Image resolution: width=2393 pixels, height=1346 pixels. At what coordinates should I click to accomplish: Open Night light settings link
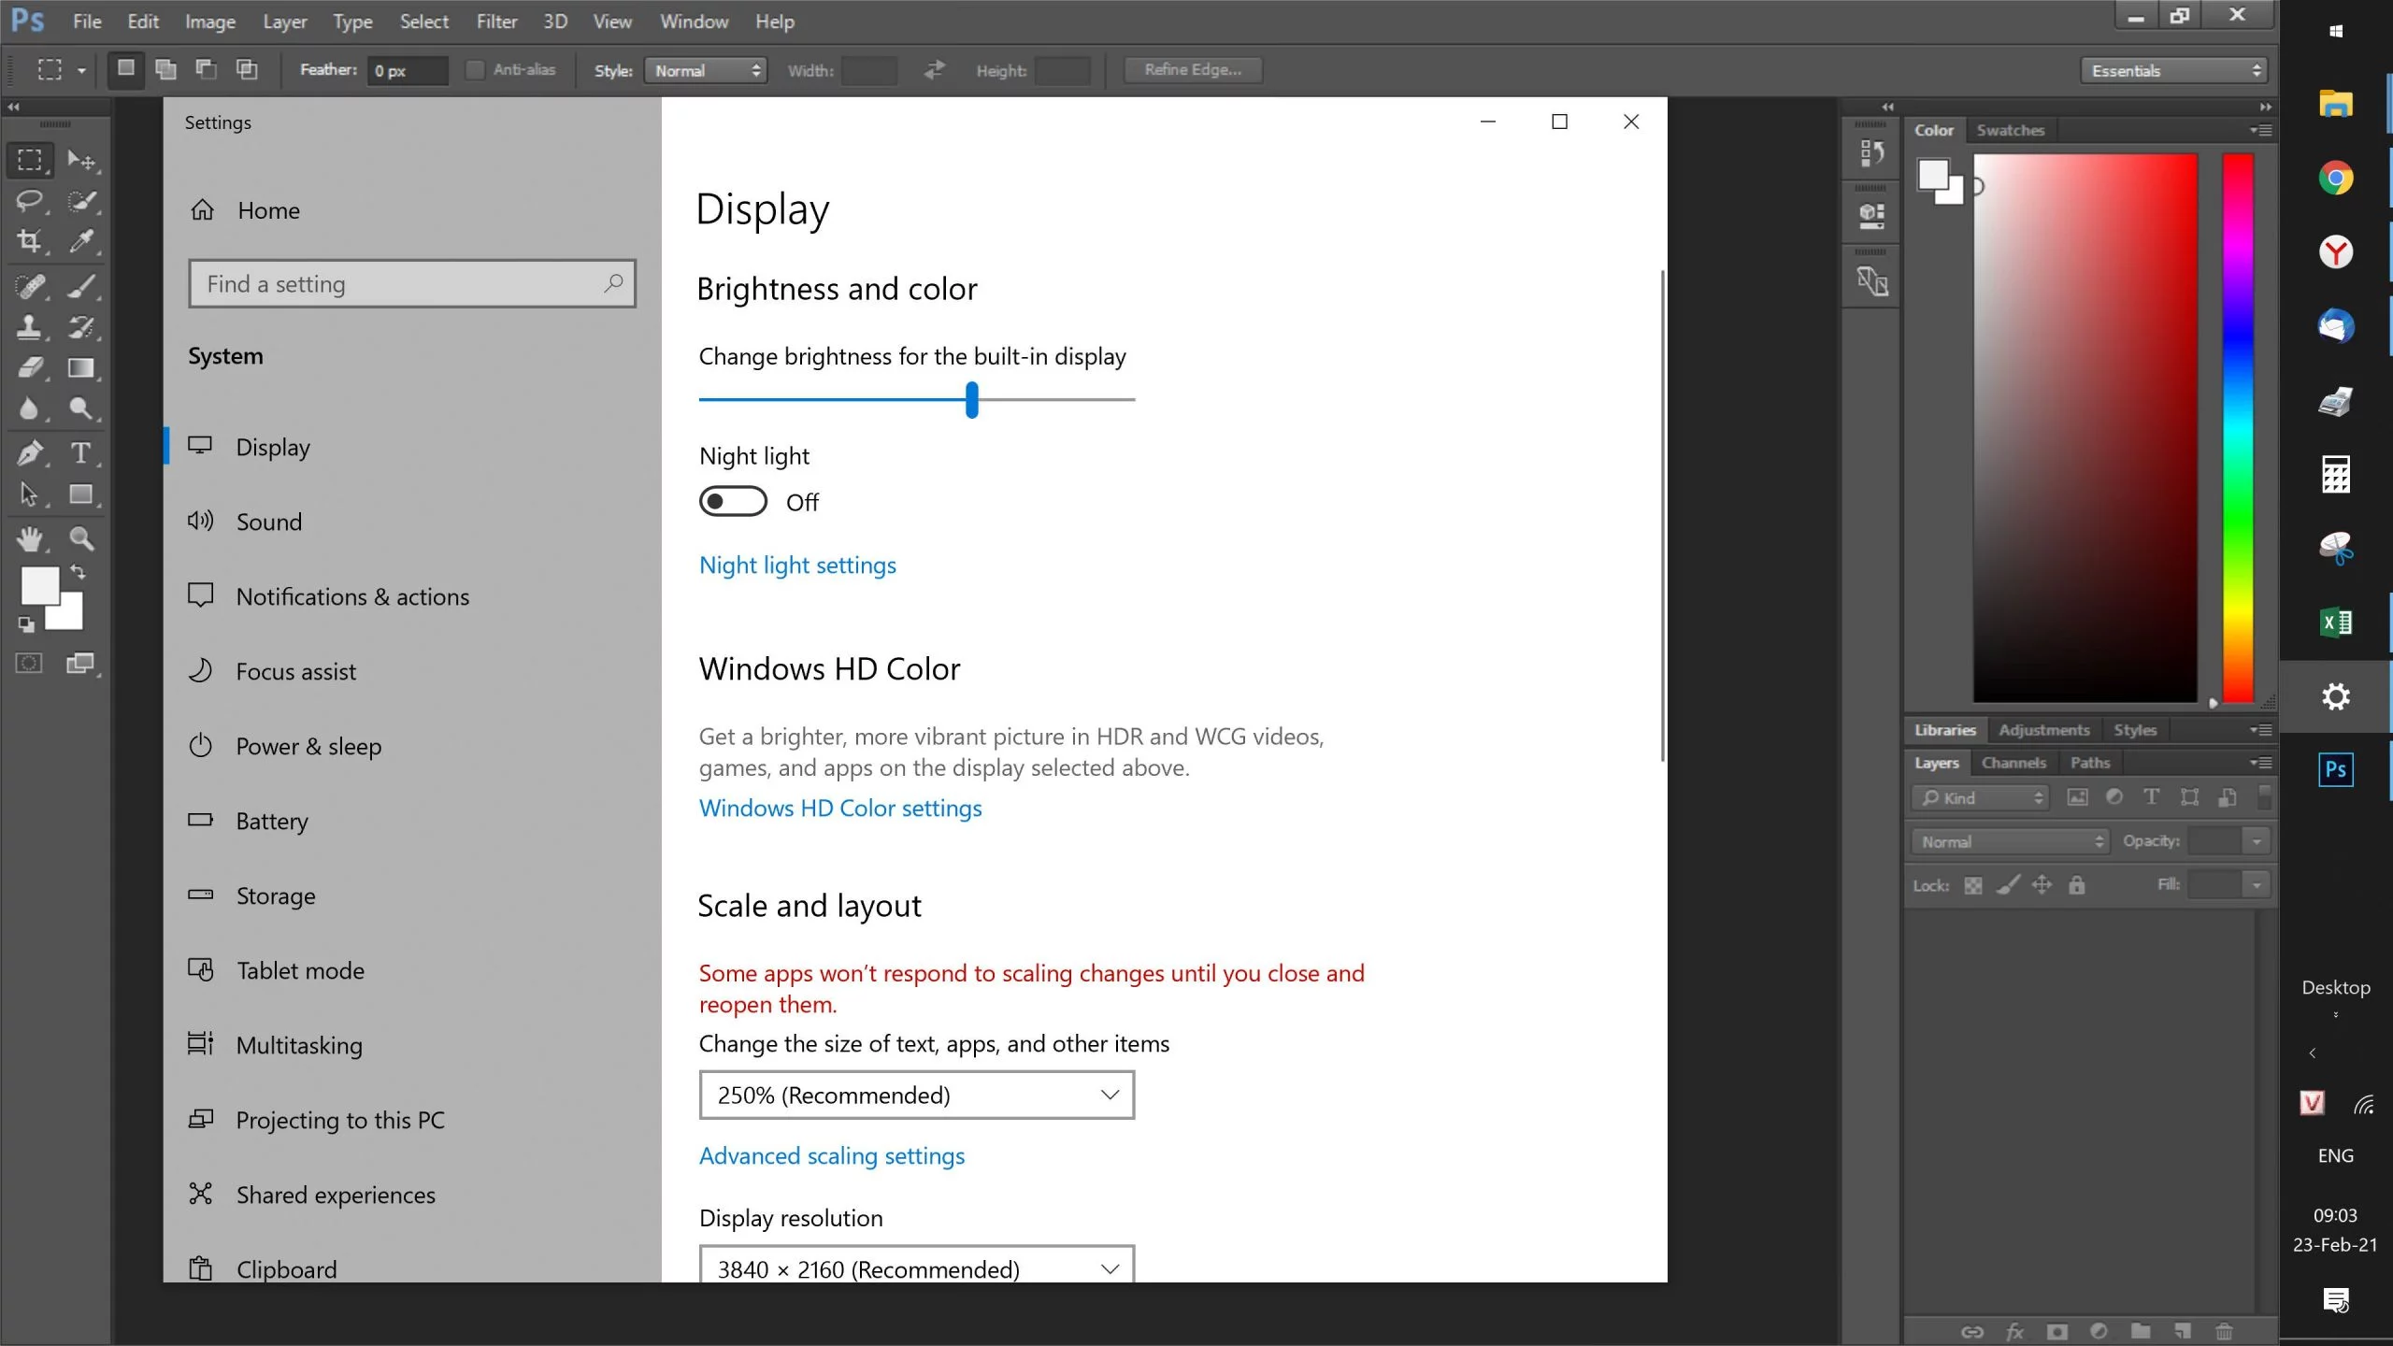797,565
